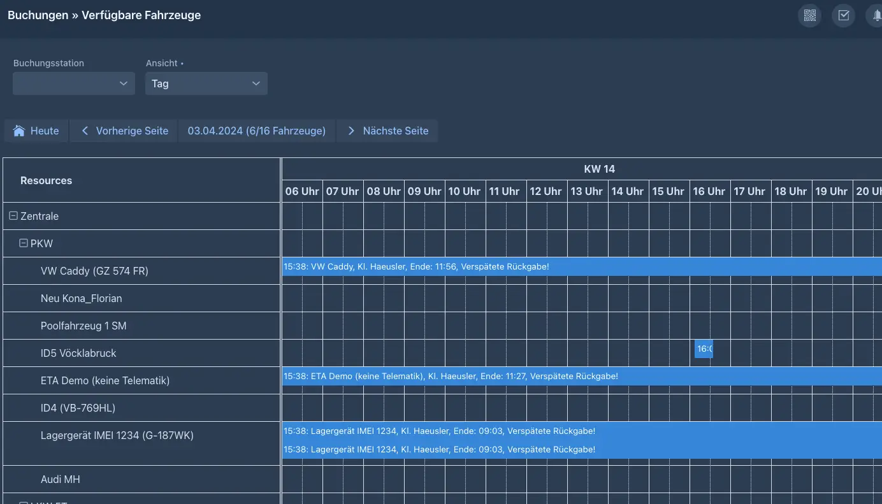Select the Neu Kona_Florian resource row

point(81,298)
